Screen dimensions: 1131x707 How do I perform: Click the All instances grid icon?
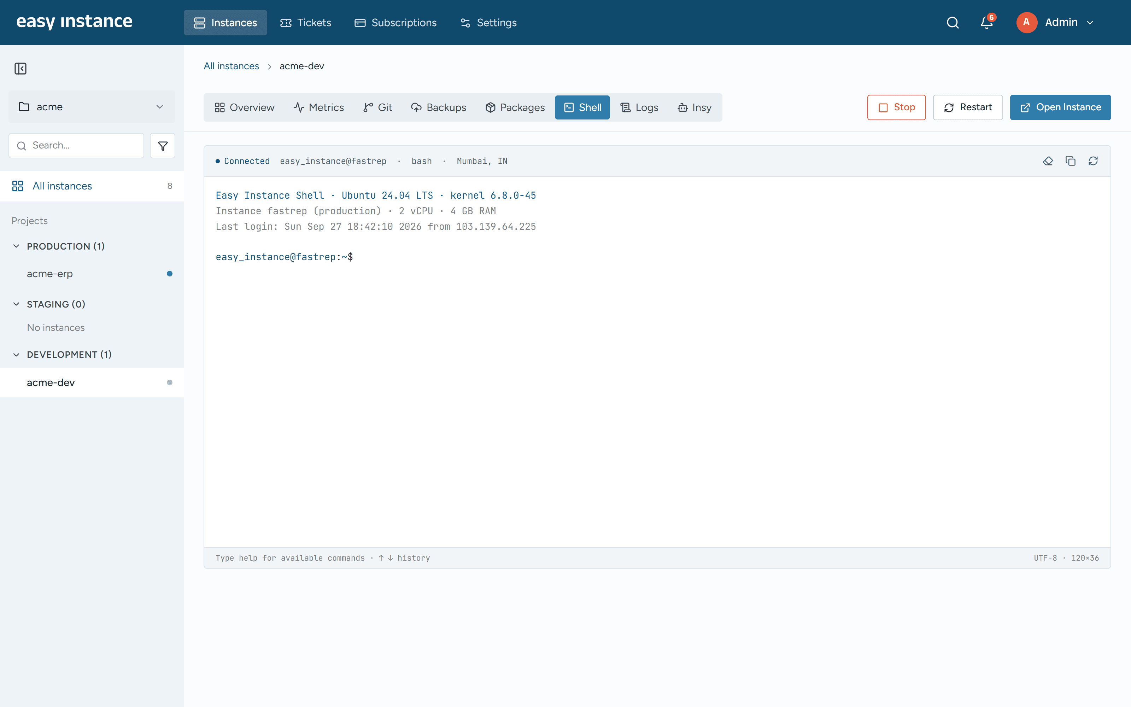(x=18, y=186)
